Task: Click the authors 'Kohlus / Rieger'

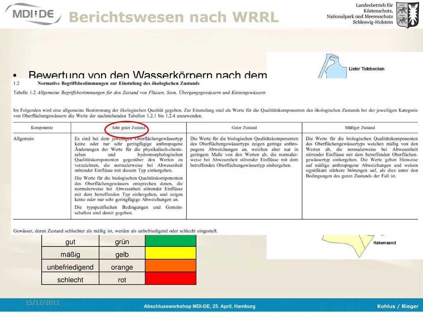Action: [x=398, y=306]
